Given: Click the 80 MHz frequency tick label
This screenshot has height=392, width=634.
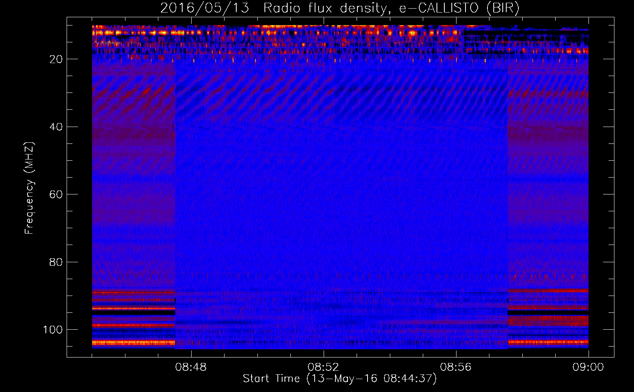Looking at the screenshot, I should pyautogui.click(x=56, y=262).
